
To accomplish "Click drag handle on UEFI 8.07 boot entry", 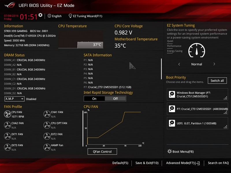I will pos(226,127).
